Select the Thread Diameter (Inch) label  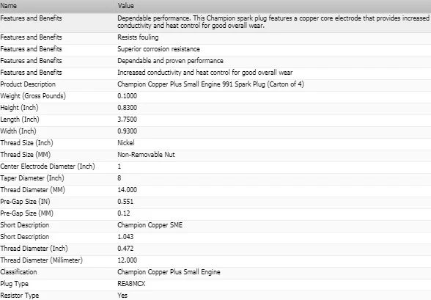(34, 249)
